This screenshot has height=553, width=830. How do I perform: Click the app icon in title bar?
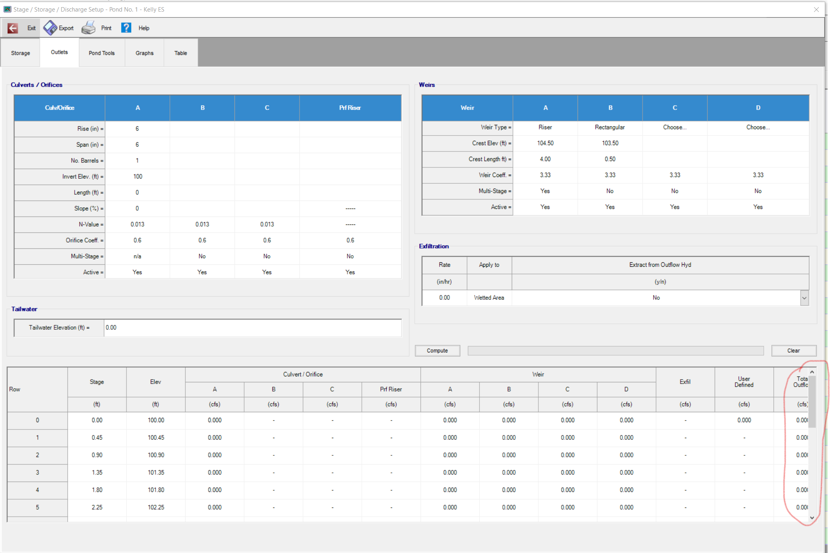[7, 9]
